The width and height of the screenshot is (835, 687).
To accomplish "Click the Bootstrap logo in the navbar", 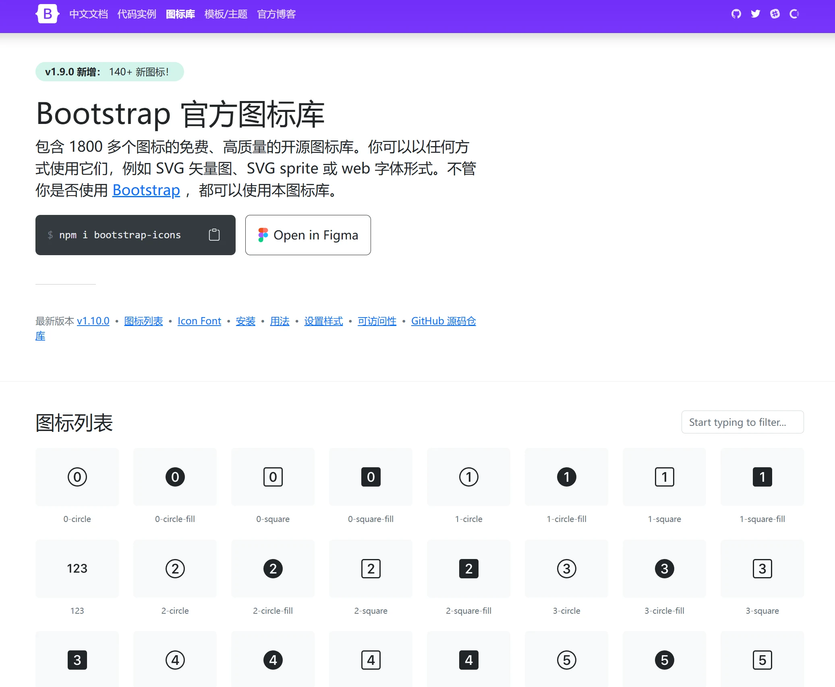I will point(47,14).
